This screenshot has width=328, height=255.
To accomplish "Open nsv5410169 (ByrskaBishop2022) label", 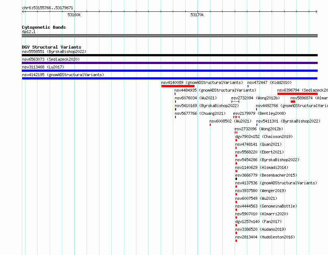I will [207, 106].
